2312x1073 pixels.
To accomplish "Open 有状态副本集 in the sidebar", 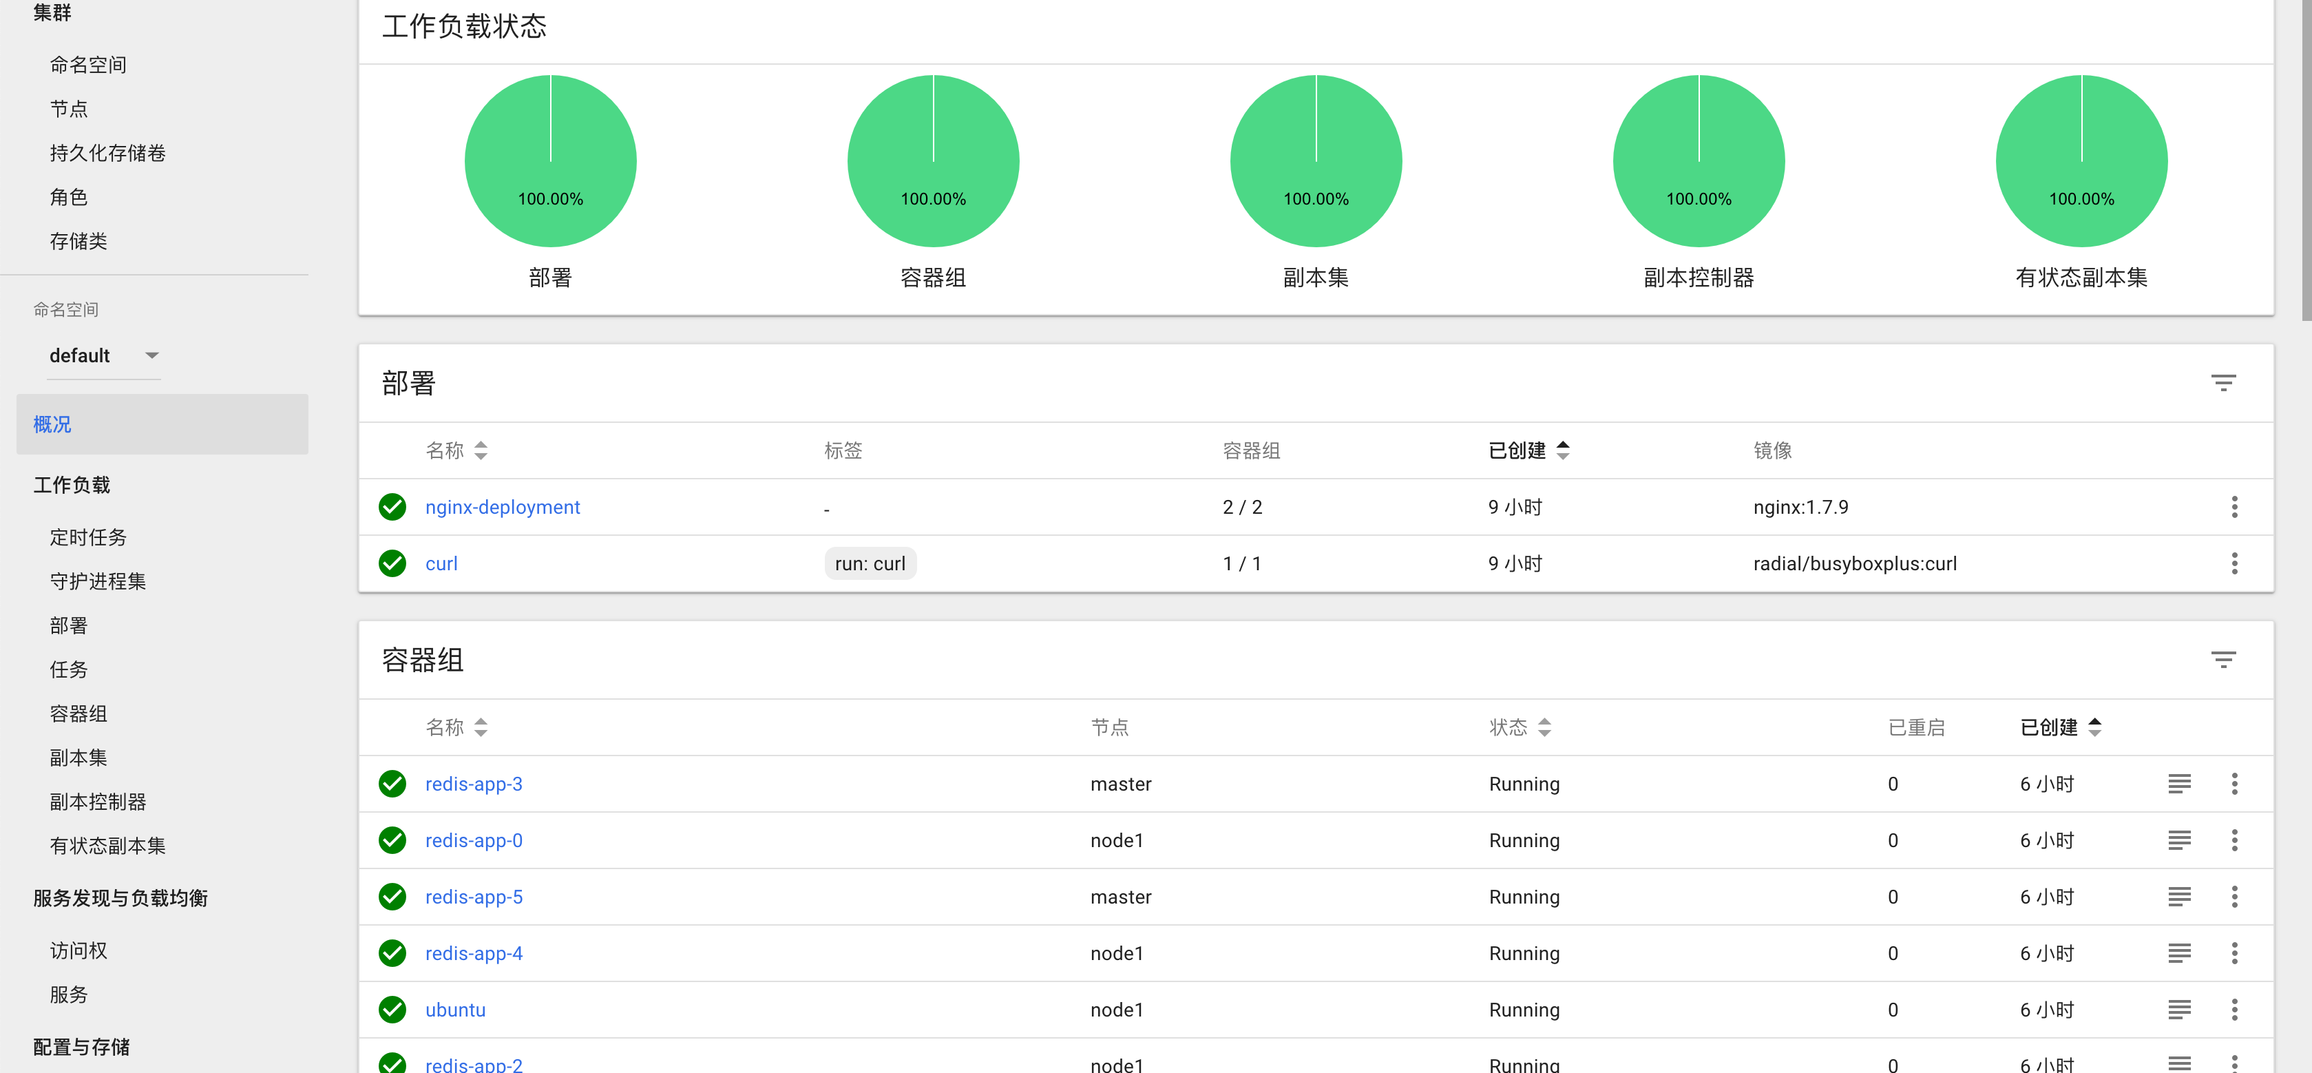I will click(107, 845).
